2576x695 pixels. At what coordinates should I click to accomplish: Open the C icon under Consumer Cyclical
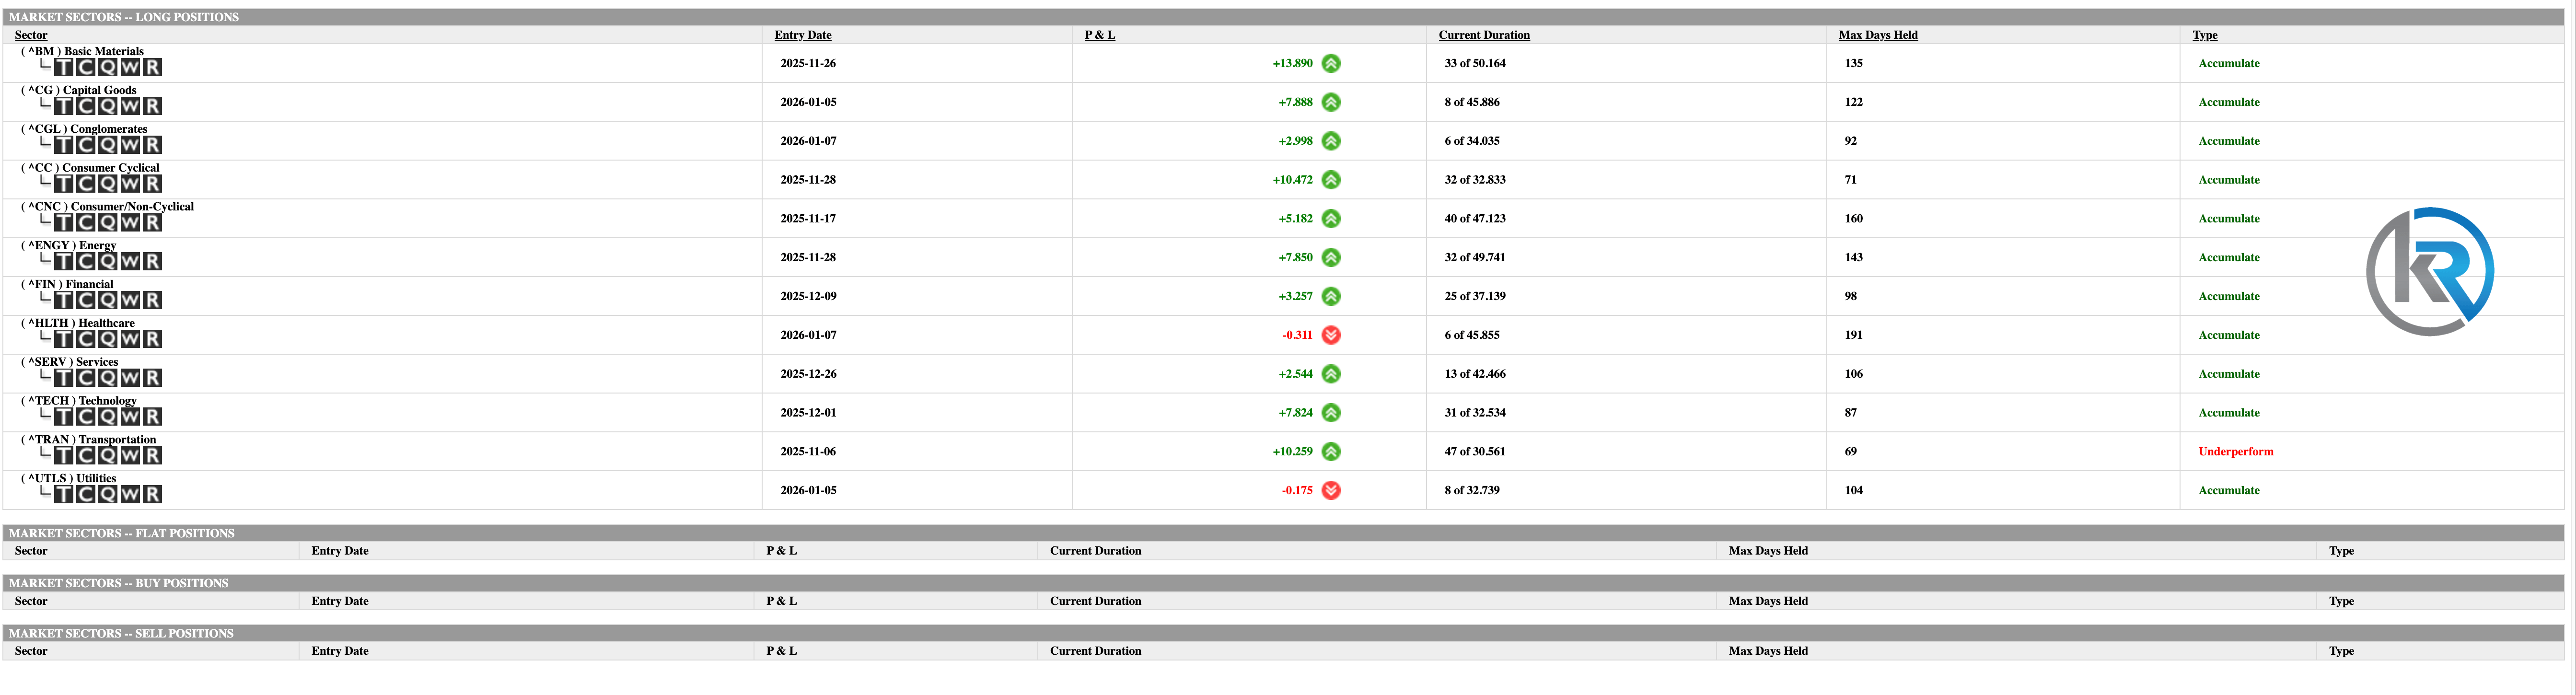(86, 184)
